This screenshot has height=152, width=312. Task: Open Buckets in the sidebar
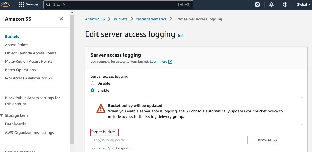(12, 37)
